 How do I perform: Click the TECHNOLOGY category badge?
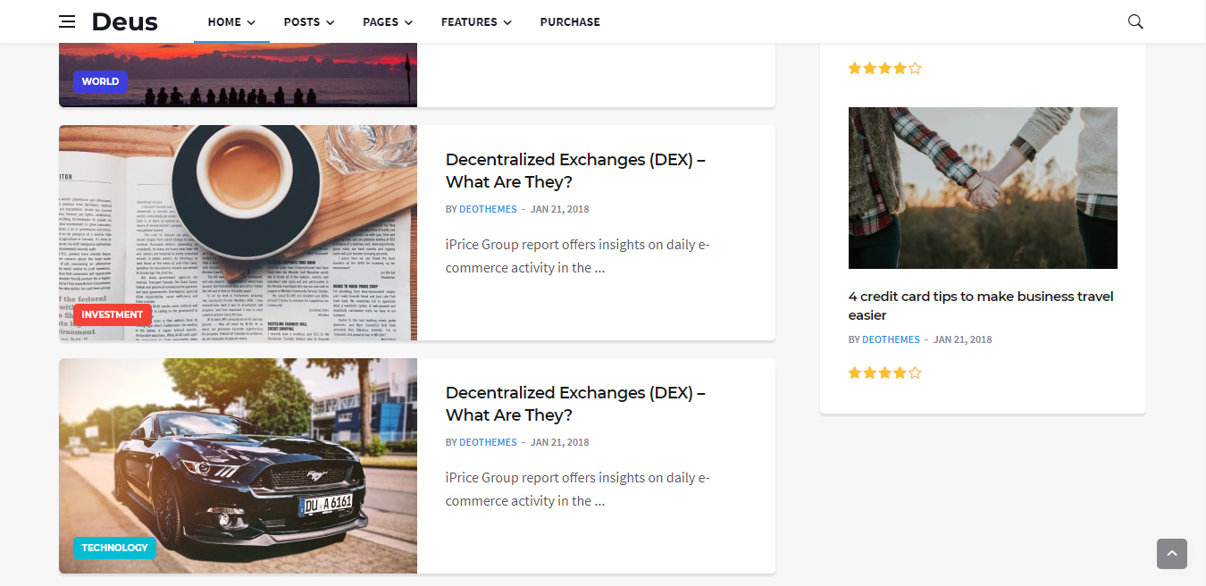[114, 548]
